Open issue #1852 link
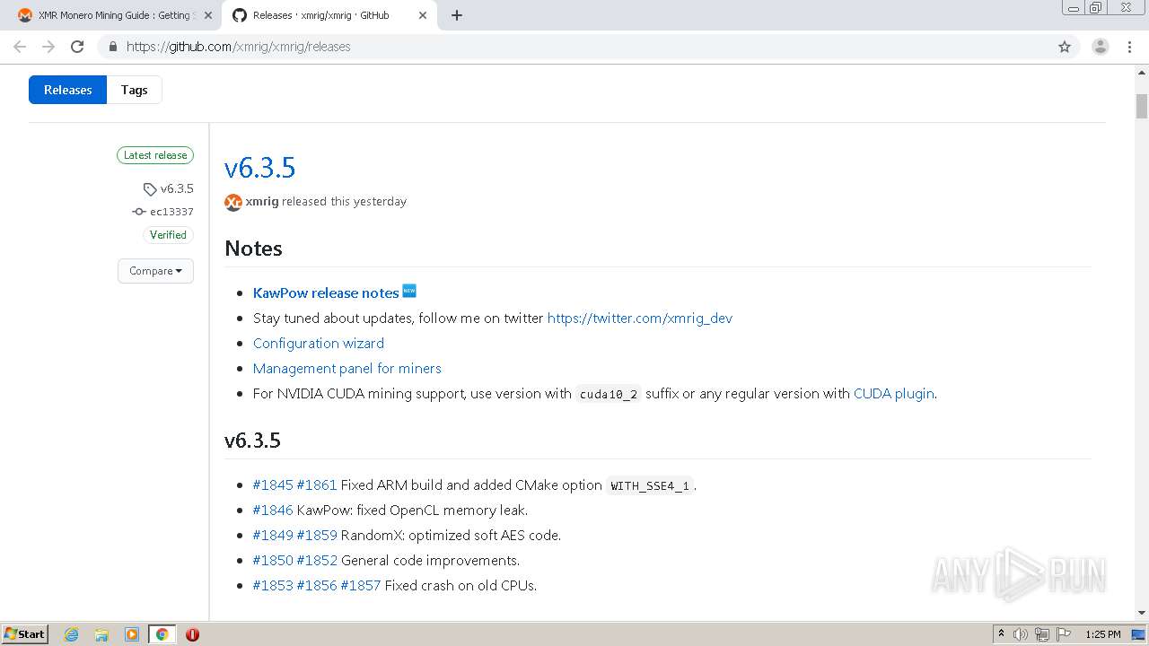Image resolution: width=1149 pixels, height=646 pixels. pyautogui.click(x=317, y=560)
